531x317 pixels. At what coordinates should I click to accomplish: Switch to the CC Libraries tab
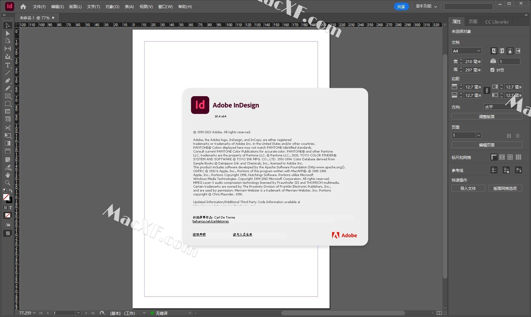tap(497, 22)
